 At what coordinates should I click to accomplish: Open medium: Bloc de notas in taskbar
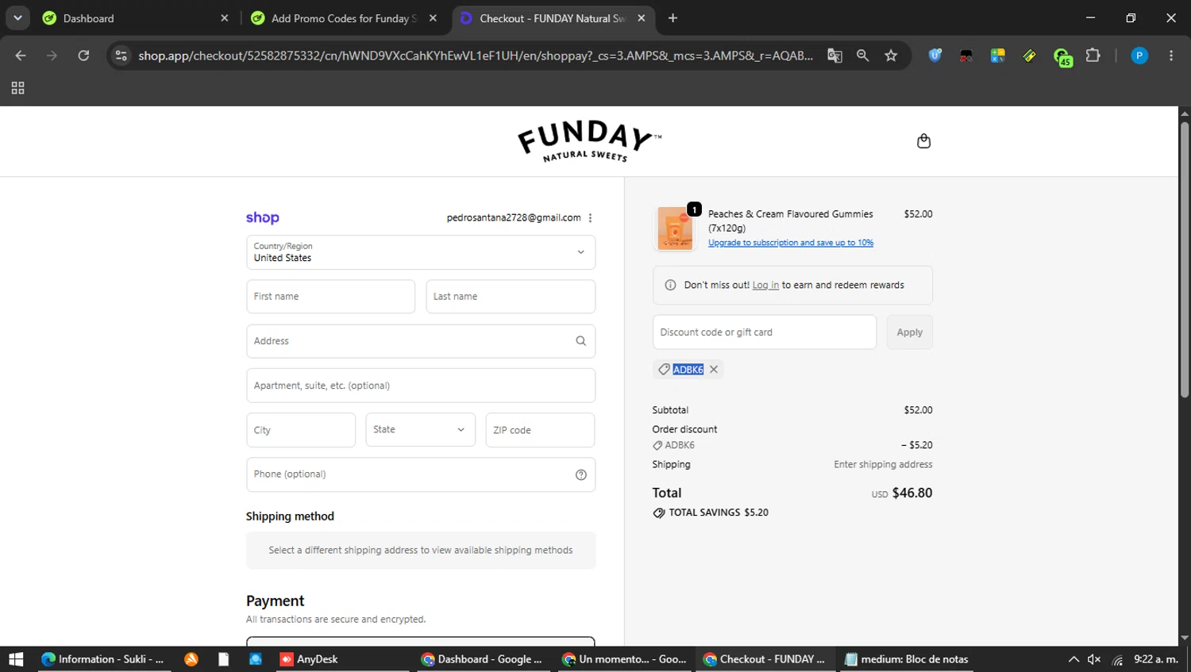coord(907,659)
